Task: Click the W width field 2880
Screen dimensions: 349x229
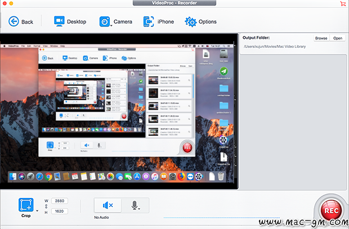Action: click(60, 201)
